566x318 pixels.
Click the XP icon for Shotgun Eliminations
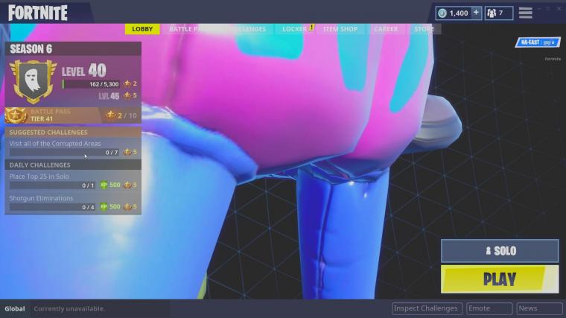104,206
